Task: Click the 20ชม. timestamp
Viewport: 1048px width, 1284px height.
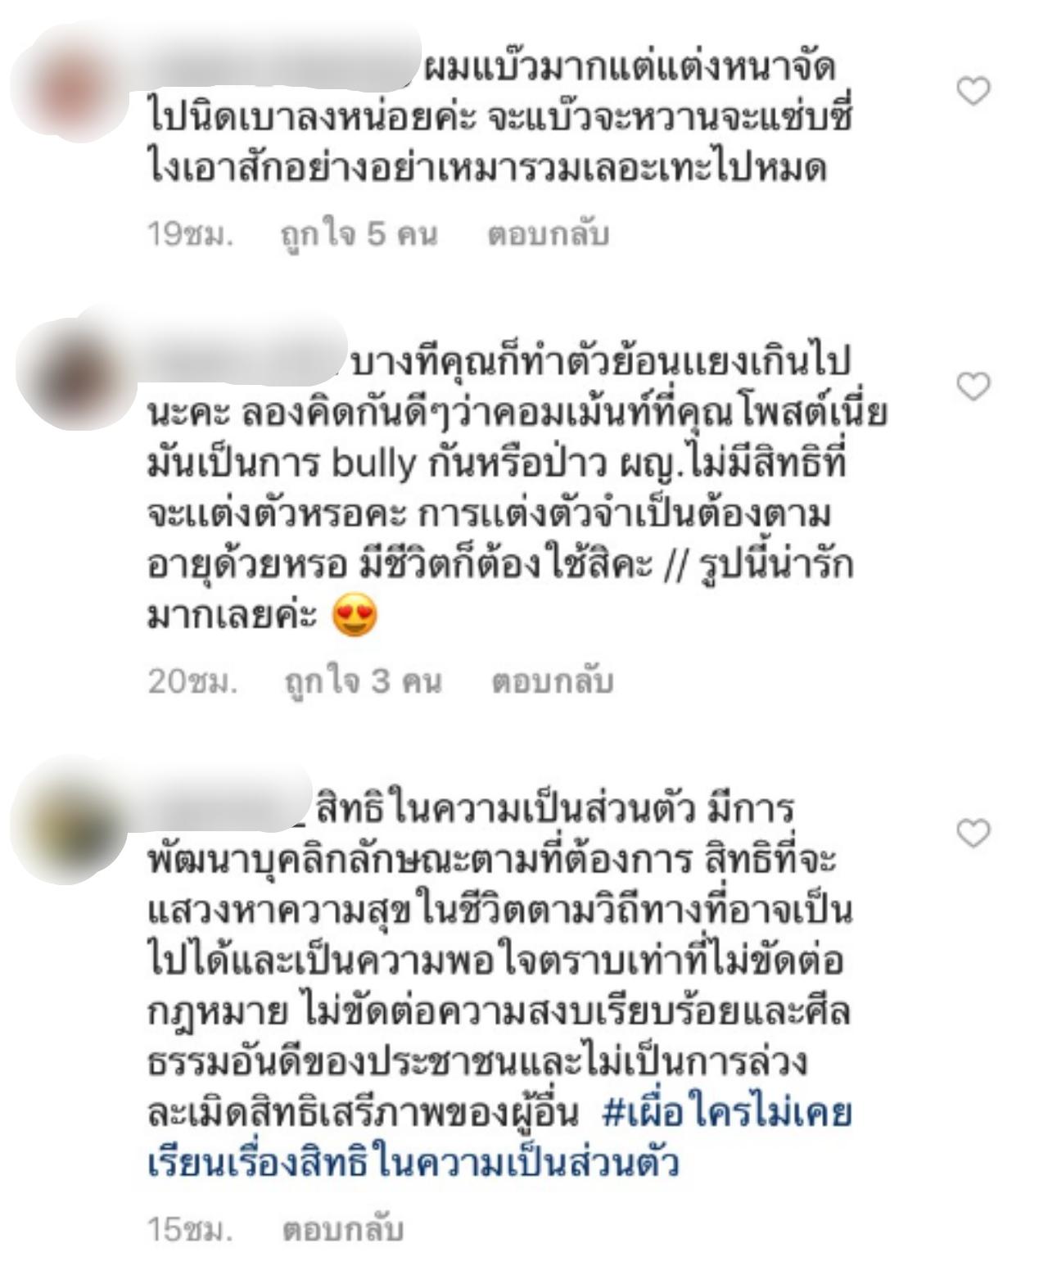Action: click(192, 681)
